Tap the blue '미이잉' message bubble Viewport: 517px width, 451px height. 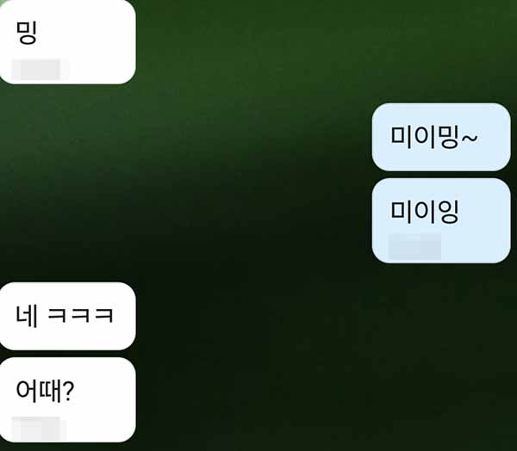pyautogui.click(x=441, y=220)
